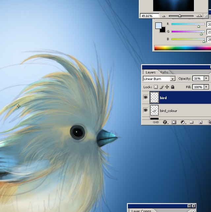Click the R value input field
The image size is (211, 212).
(x=209, y=24)
